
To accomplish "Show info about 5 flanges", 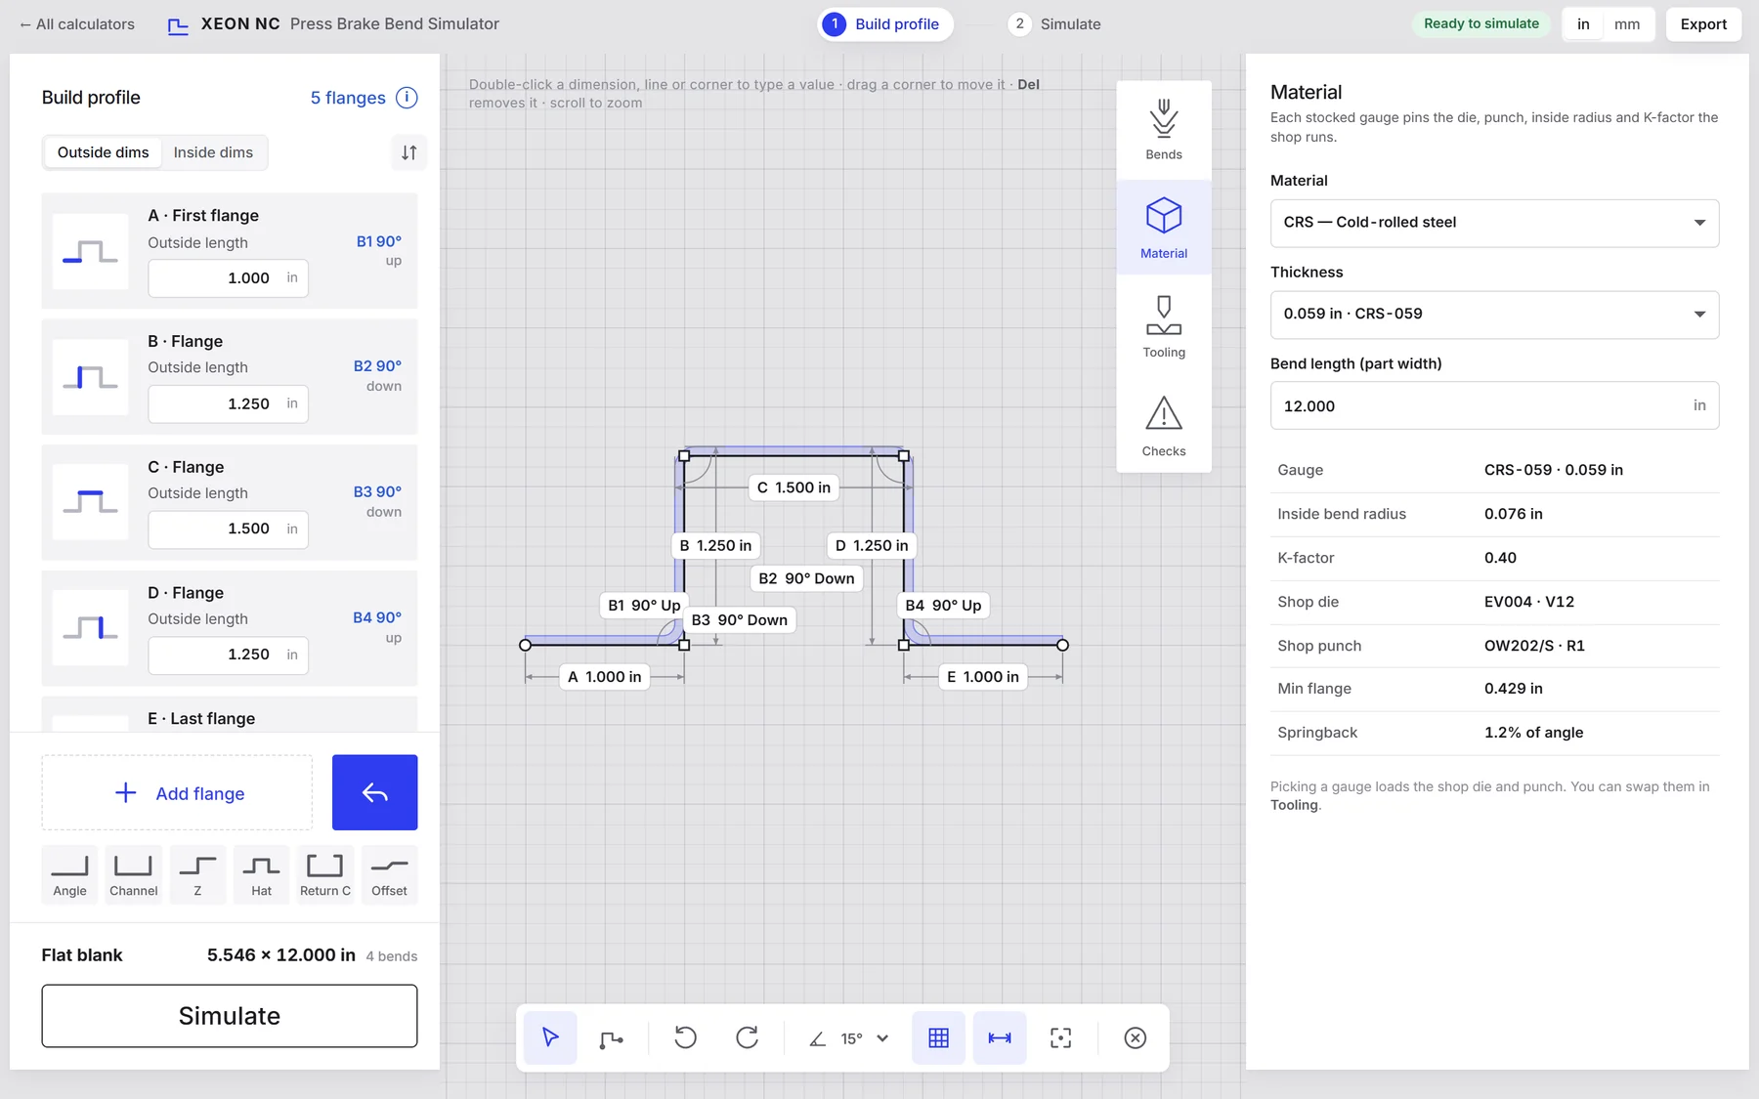I will pos(407,98).
